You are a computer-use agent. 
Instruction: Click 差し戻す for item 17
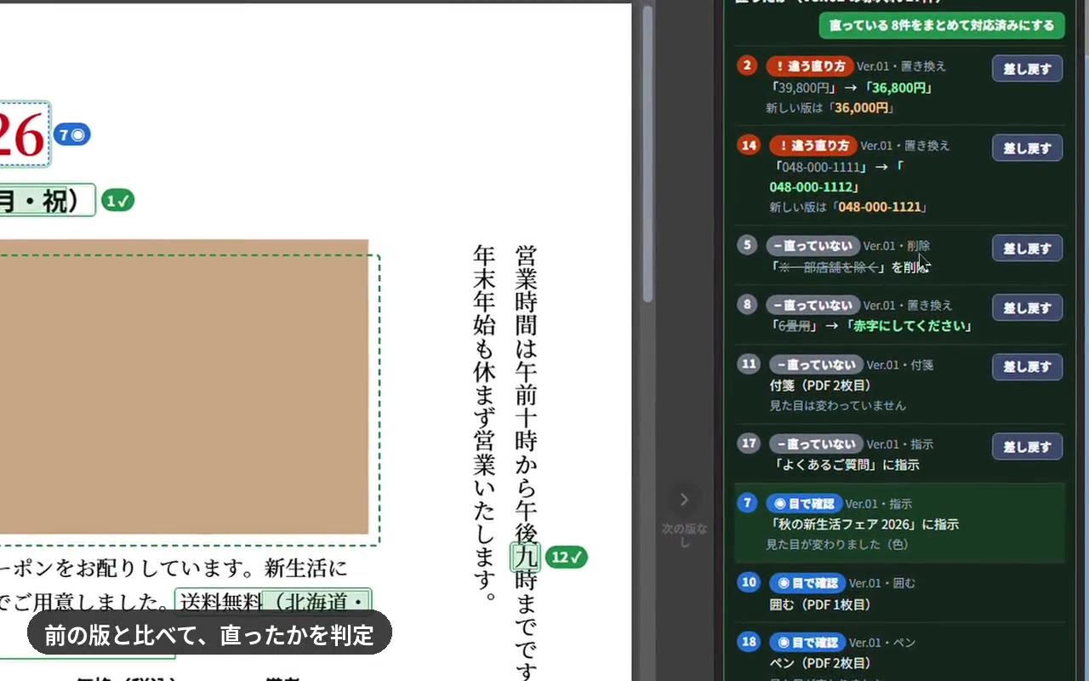(1027, 447)
